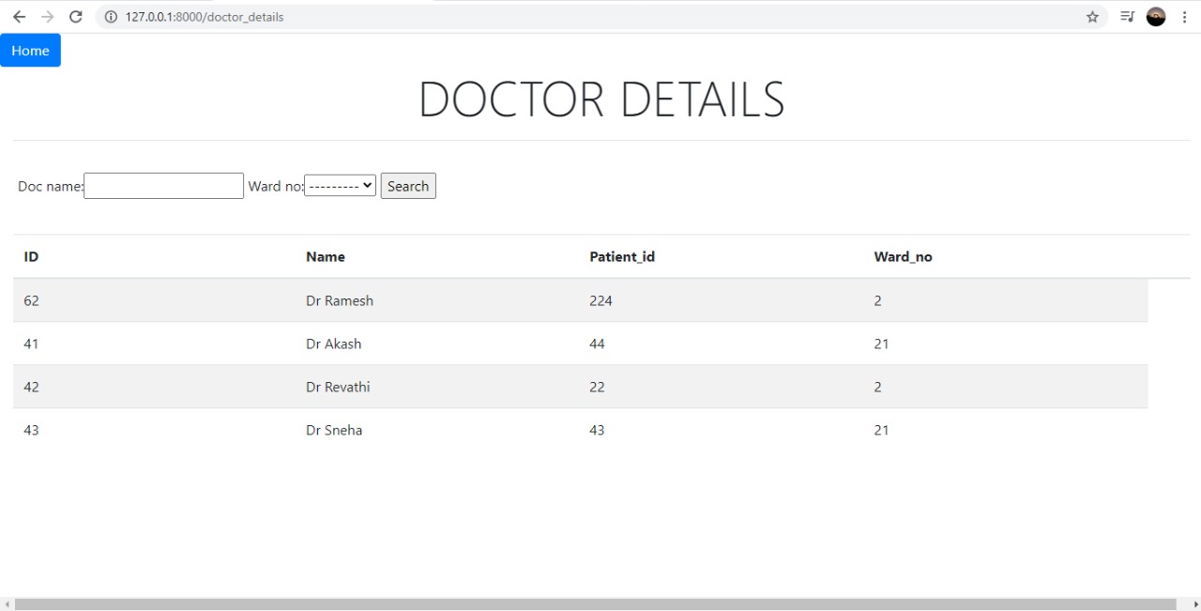Open the tab list icon next to the star

click(x=1126, y=16)
